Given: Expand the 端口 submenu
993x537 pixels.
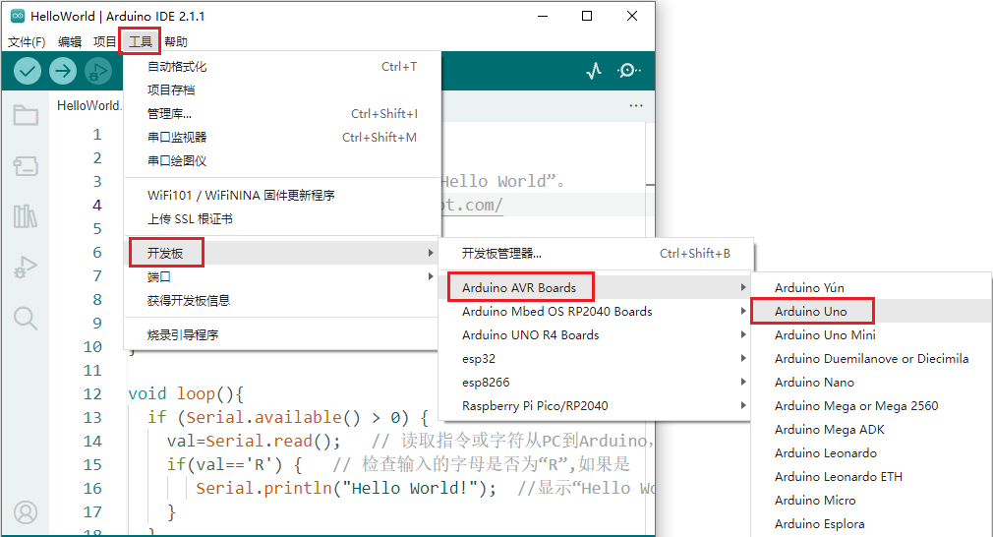Looking at the screenshot, I should [282, 276].
